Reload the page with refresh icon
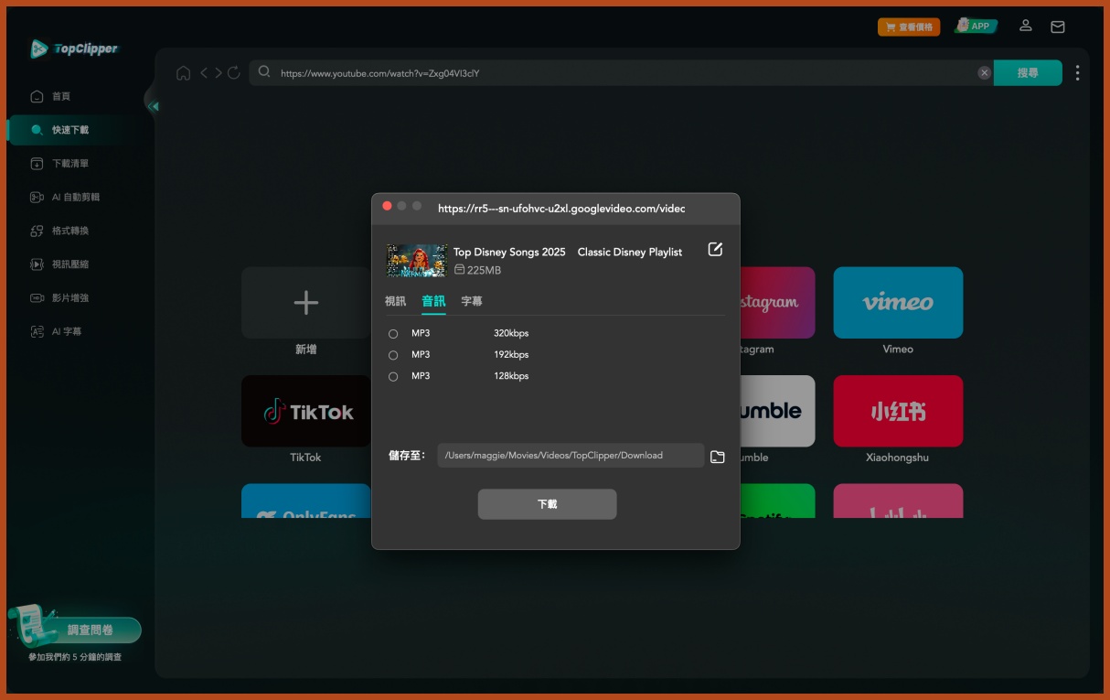 tap(233, 73)
